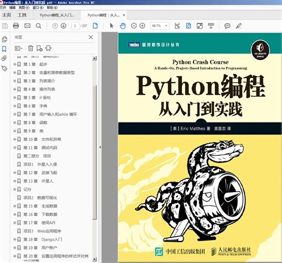This screenshot has width=282, height=263.
Task: Open bookmark 项目1 外星人入侵
Action: pyautogui.click(x=40, y=164)
